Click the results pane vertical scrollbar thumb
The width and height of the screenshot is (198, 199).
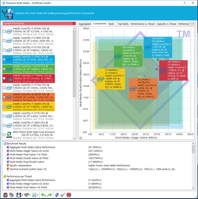click(x=193, y=149)
